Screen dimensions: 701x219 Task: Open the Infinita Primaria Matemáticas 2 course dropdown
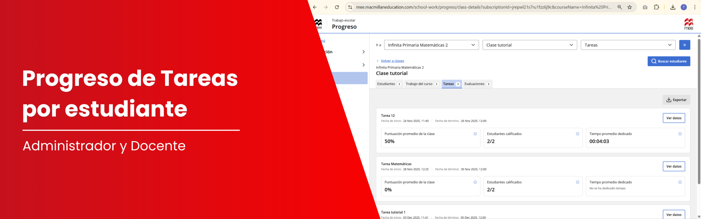431,45
